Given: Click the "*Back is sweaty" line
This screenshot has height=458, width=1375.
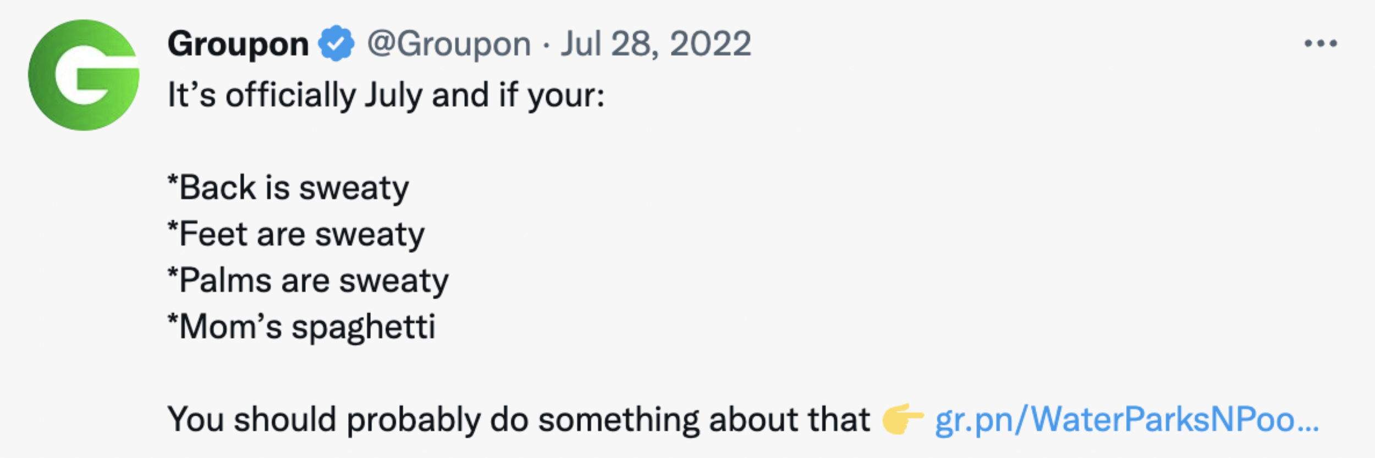Looking at the screenshot, I should click(288, 188).
